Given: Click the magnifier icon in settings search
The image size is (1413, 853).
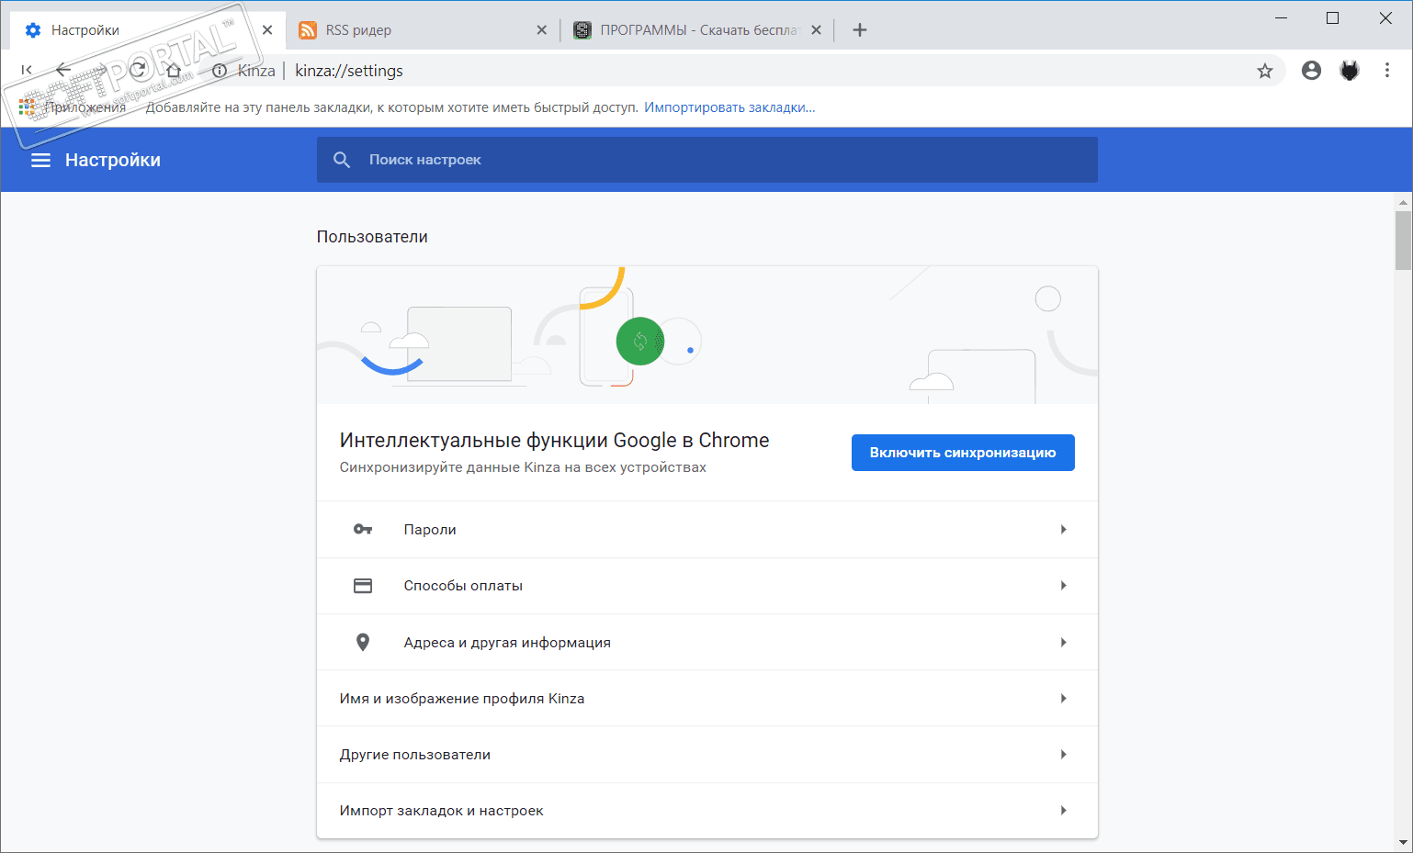Looking at the screenshot, I should click(342, 160).
